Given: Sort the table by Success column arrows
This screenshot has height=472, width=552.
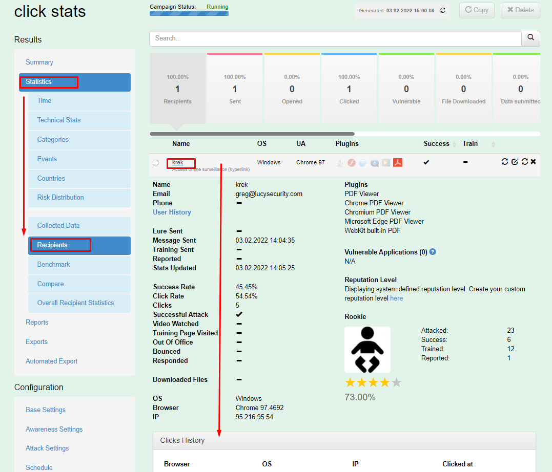Looking at the screenshot, I should coord(454,144).
